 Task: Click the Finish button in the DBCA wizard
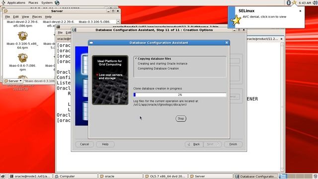(233, 144)
